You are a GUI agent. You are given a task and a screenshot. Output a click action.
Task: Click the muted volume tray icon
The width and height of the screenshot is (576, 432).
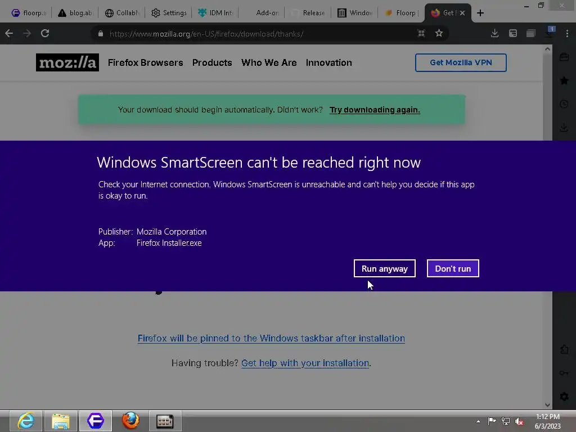519,421
